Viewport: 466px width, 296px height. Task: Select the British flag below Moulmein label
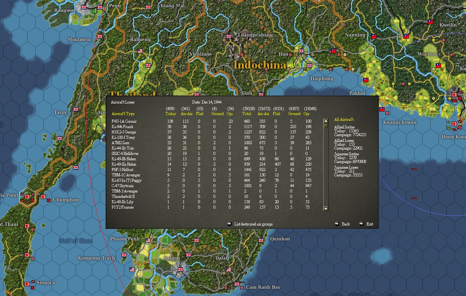click(100, 36)
